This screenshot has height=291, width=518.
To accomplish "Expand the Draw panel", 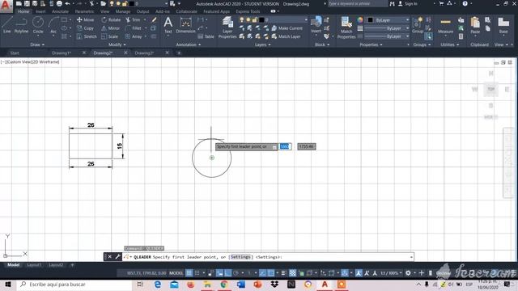I will click(37, 44).
